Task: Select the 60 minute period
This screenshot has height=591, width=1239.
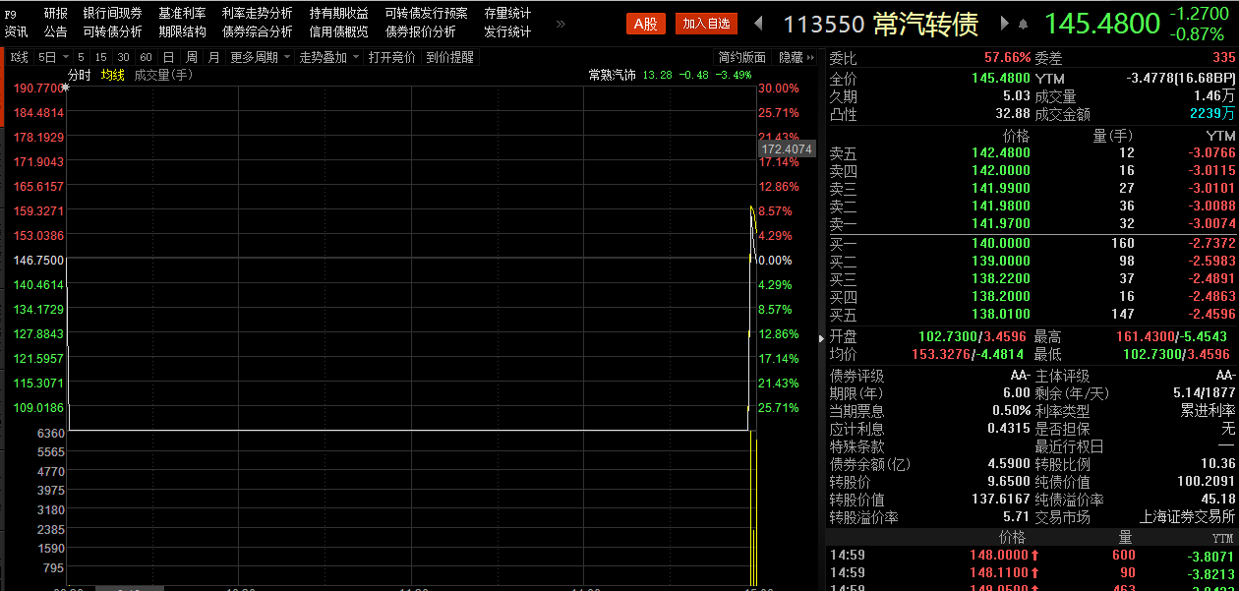Action: click(x=146, y=57)
